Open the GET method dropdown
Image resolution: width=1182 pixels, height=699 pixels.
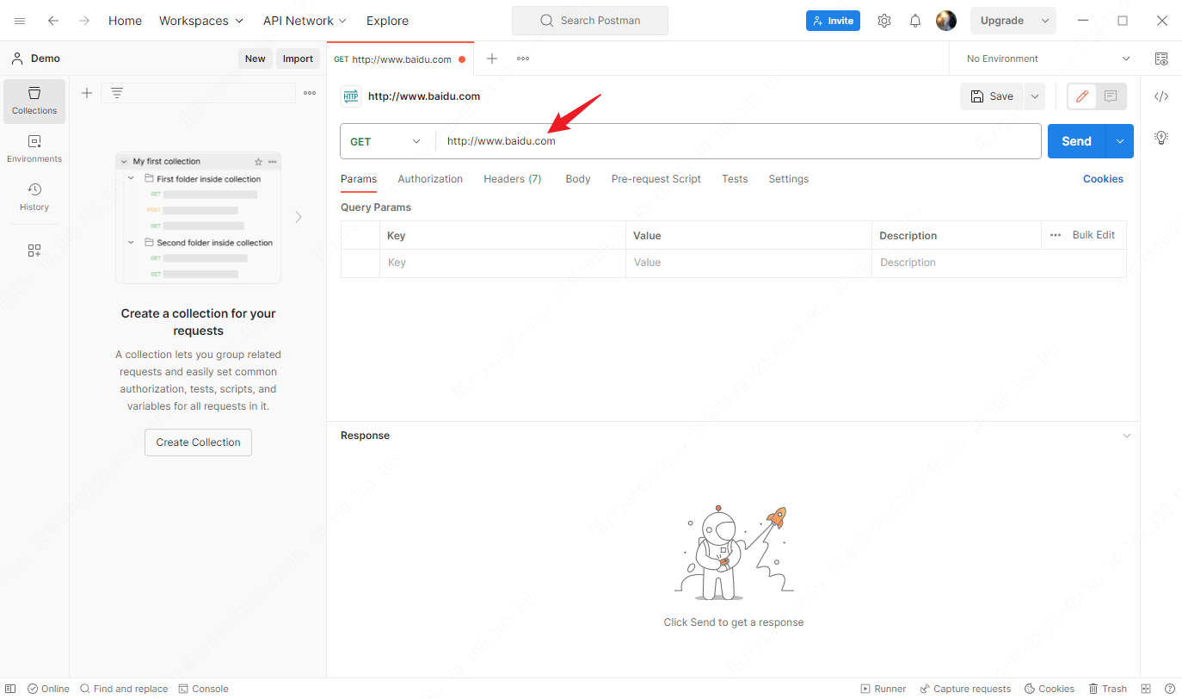tap(386, 141)
